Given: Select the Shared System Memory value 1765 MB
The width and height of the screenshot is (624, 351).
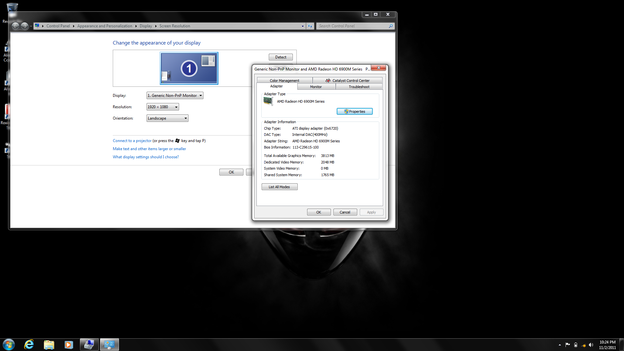Looking at the screenshot, I should click(x=328, y=175).
